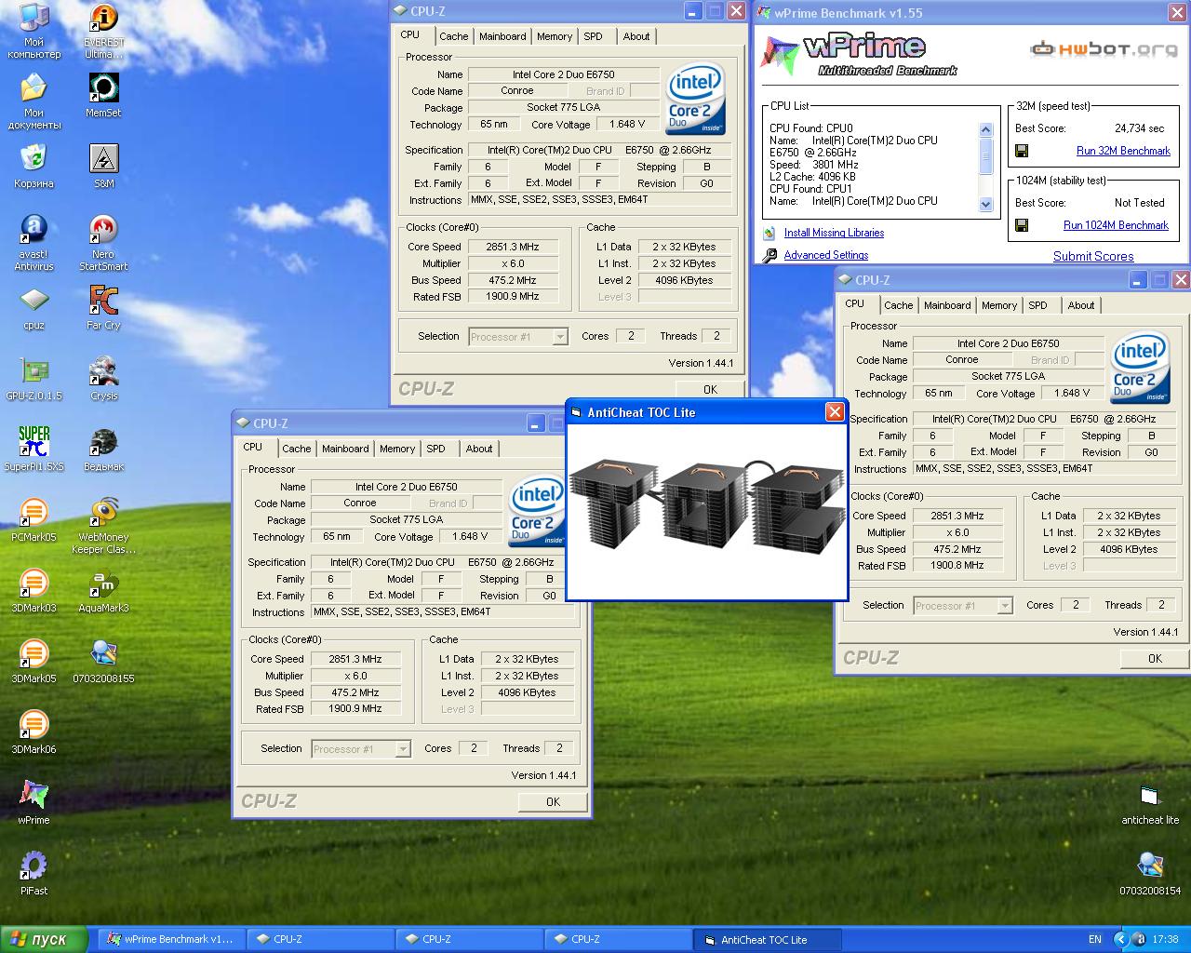Open wPrime Advanced Settings link

coord(825,255)
